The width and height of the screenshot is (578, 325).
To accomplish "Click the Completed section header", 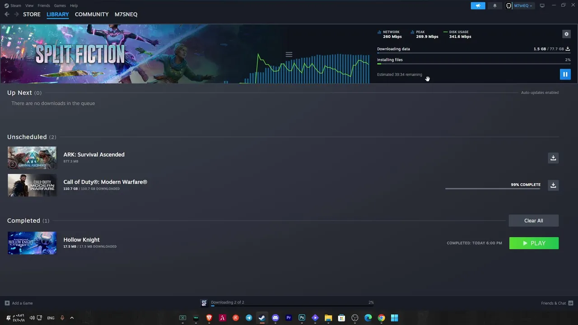I will click(28, 221).
